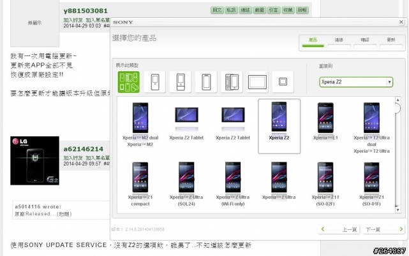The width and height of the screenshot is (409, 256).
Task: Add y881503081 as friend via 加入好友
Action: [x=73, y=20]
